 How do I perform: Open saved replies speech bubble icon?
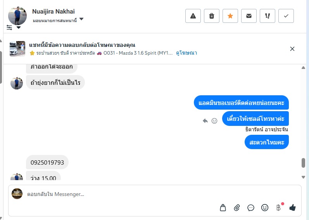[251, 208]
